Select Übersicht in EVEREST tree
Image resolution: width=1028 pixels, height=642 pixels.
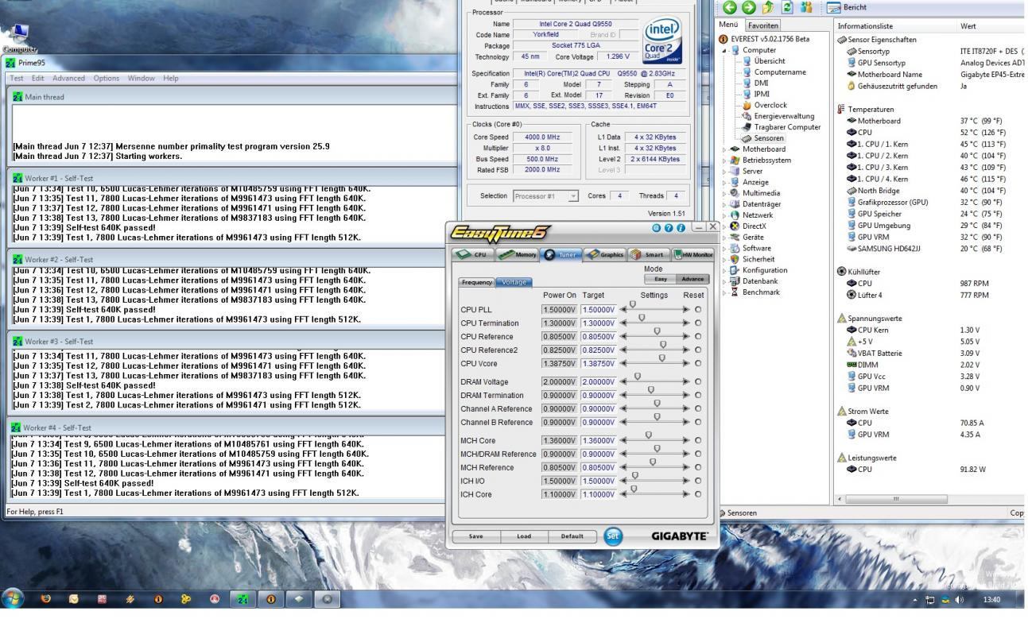point(763,60)
